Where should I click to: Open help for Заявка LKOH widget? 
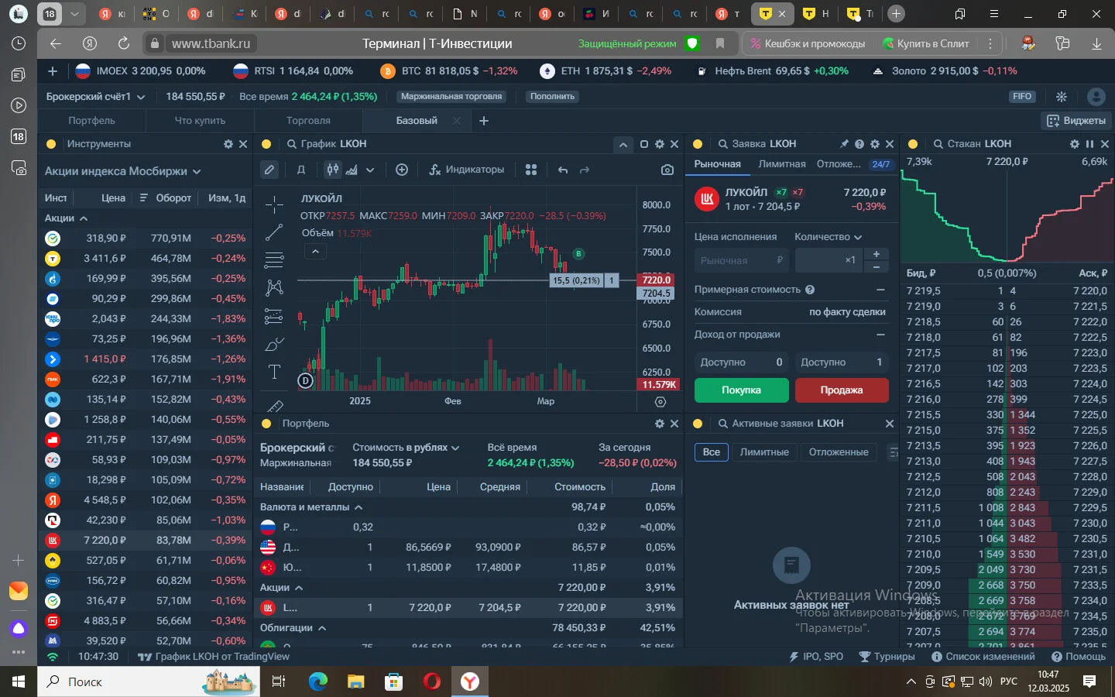click(859, 144)
